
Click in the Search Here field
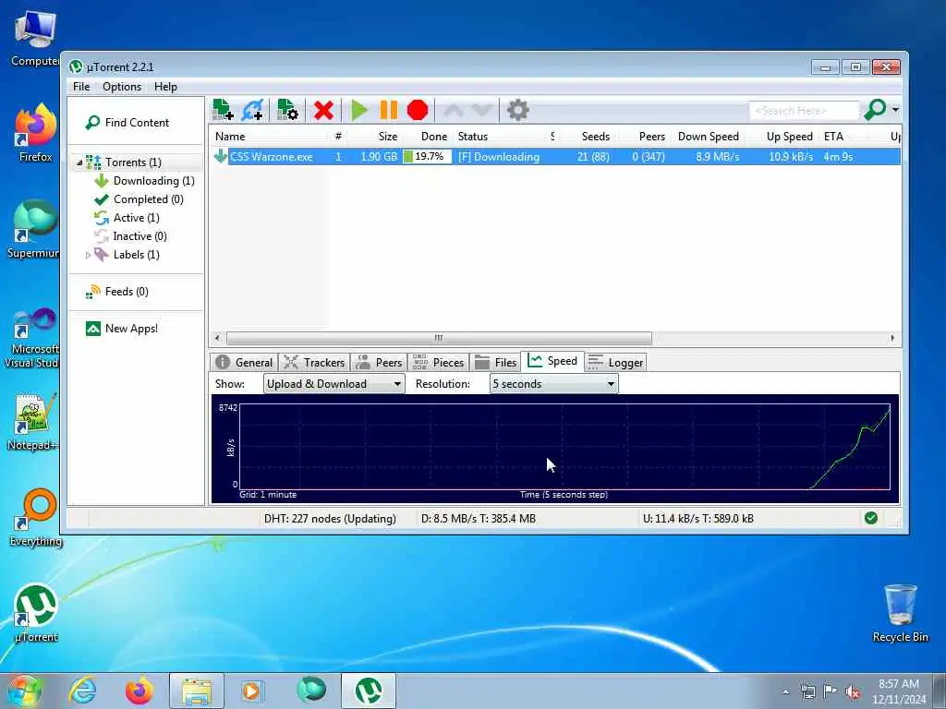click(x=804, y=111)
